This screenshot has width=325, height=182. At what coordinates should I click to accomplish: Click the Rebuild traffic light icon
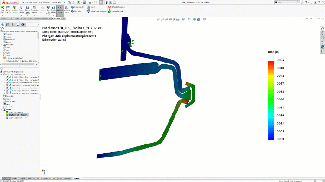[106, 2]
